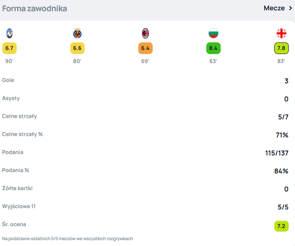The image size is (295, 246).
Task: Open the Mecze link
Action: [274, 8]
